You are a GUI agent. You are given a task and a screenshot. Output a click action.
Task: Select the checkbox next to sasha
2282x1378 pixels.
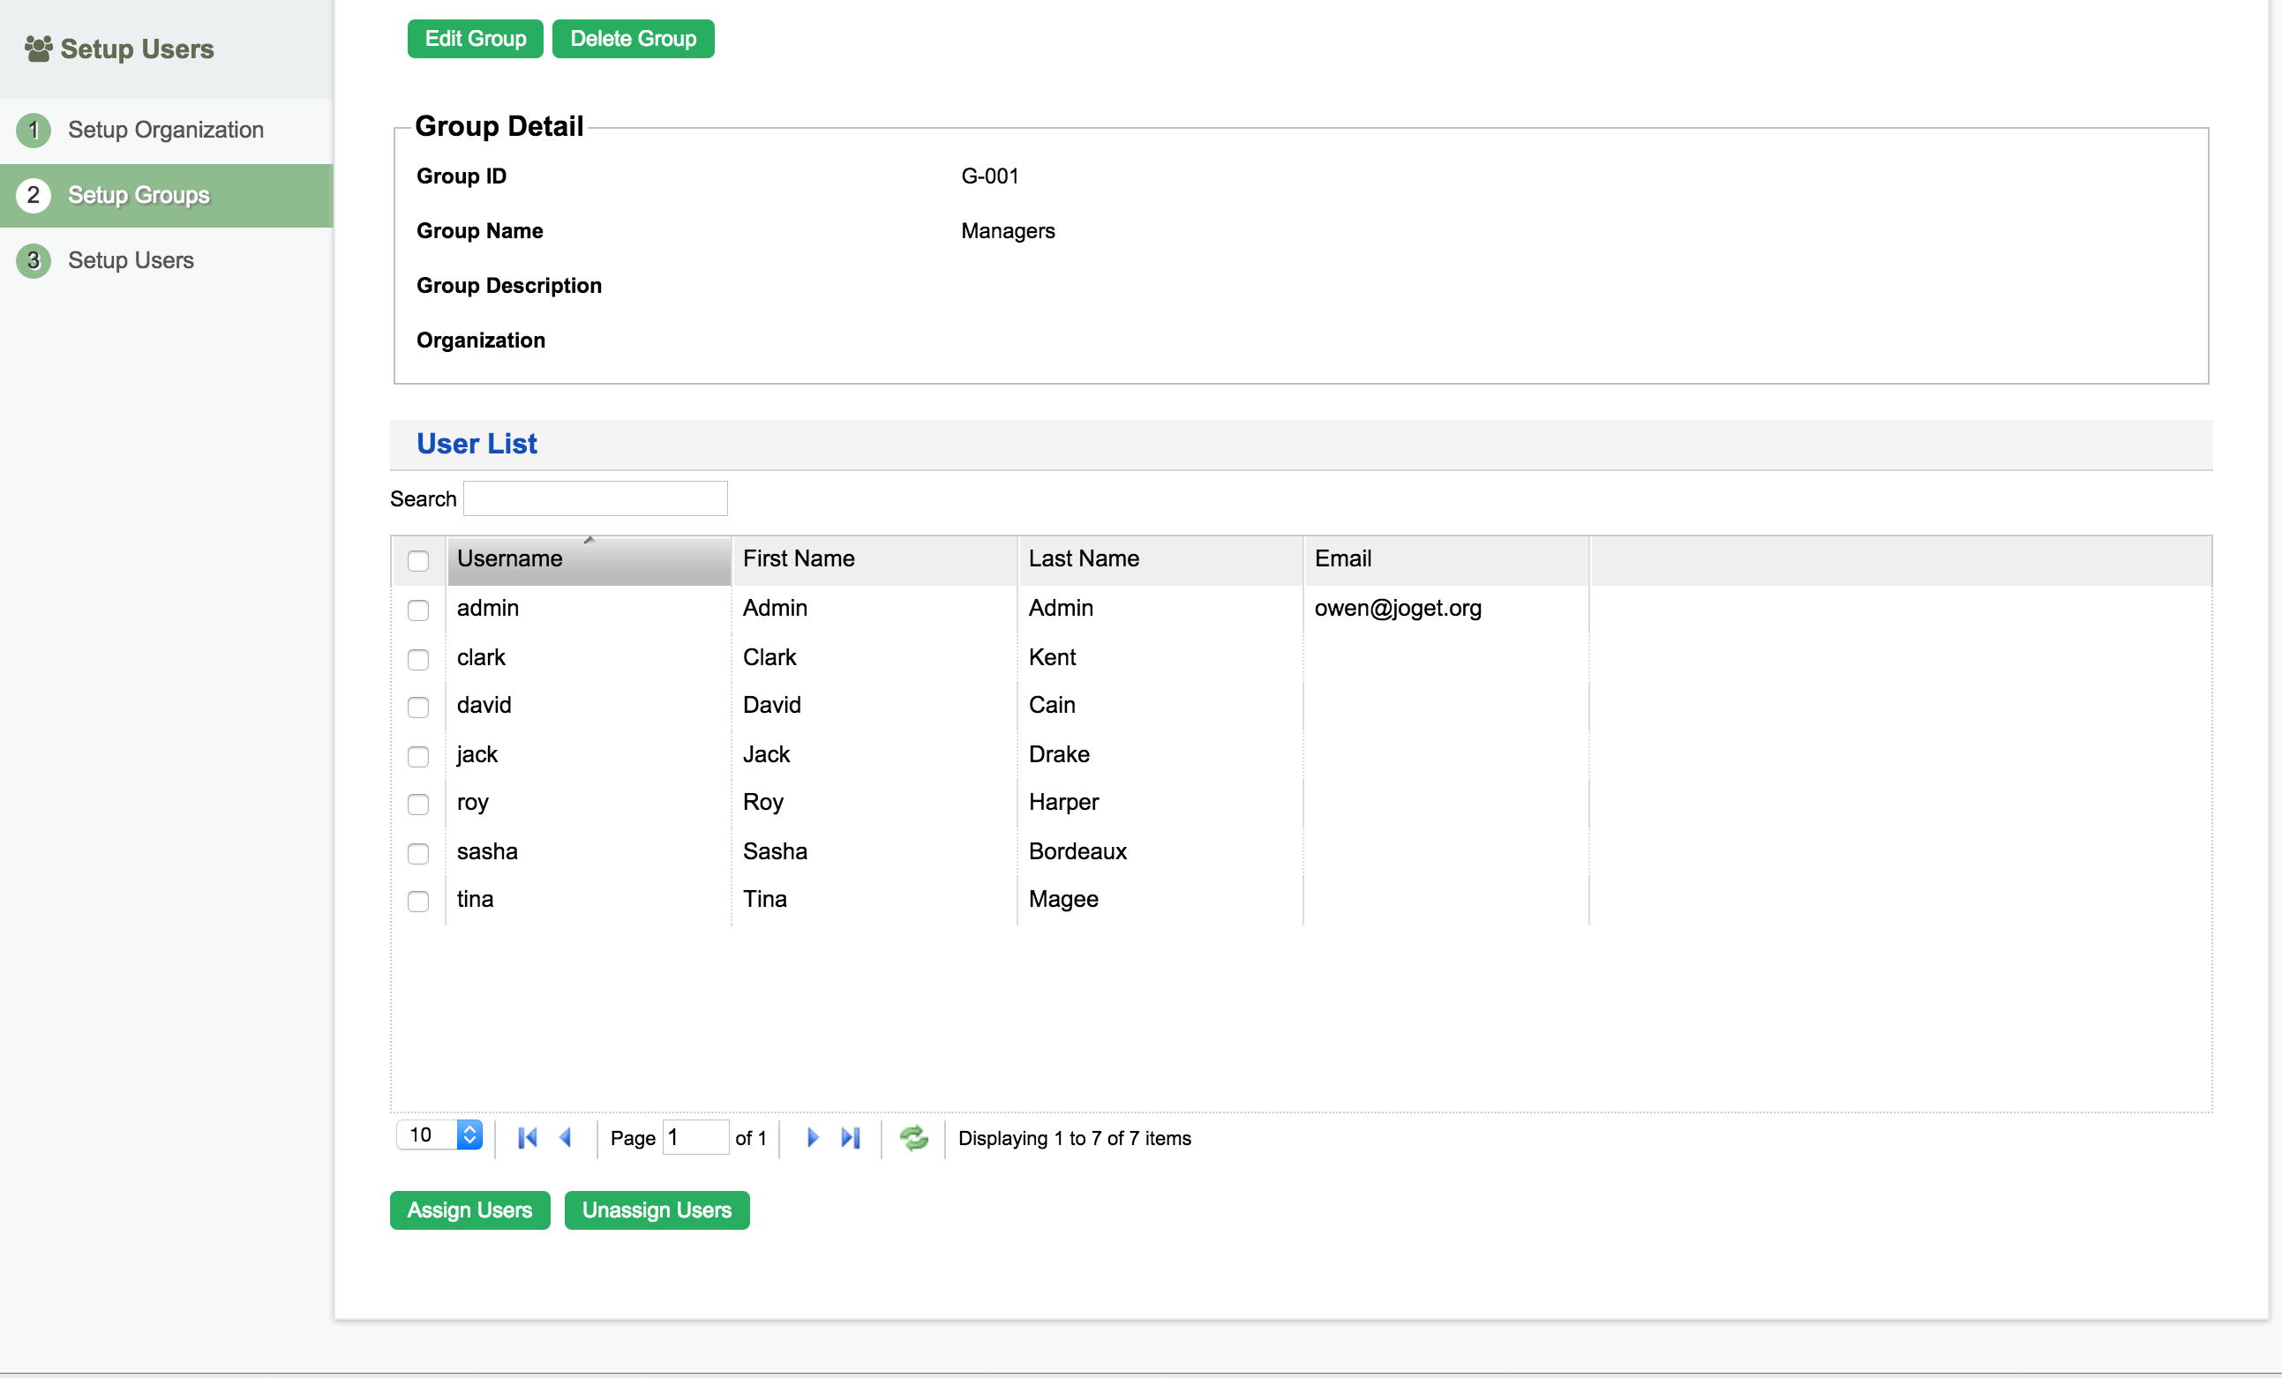tap(417, 853)
